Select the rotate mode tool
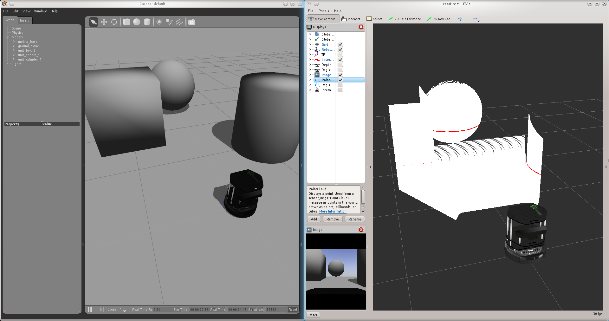This screenshot has width=609, height=321. (x=114, y=22)
